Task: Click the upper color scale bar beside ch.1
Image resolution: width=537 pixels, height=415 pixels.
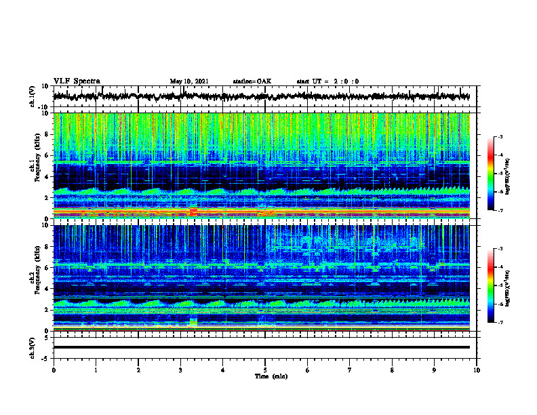Action: click(x=491, y=174)
